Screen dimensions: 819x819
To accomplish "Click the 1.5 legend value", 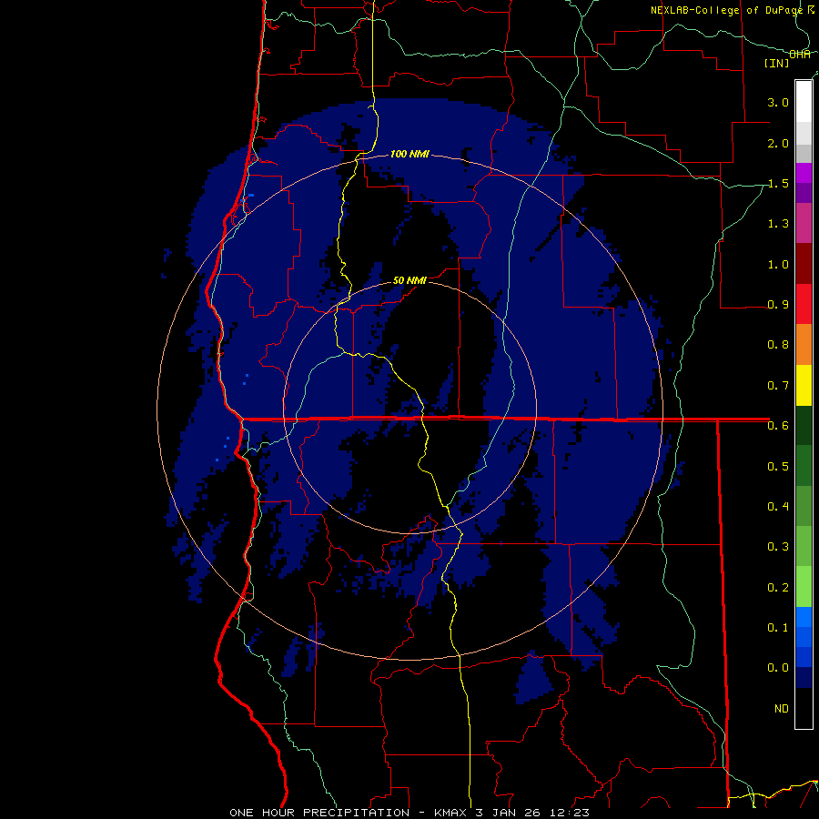I will tap(778, 183).
